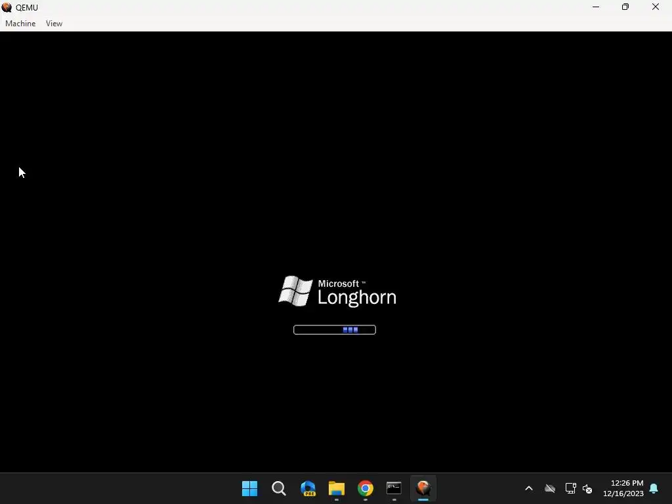Open the network status tray icon
This screenshot has width=672, height=504.
point(570,488)
